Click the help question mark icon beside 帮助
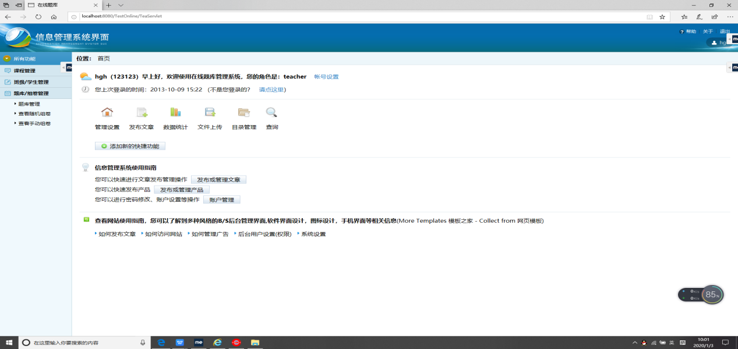The image size is (738, 349). 682,31
